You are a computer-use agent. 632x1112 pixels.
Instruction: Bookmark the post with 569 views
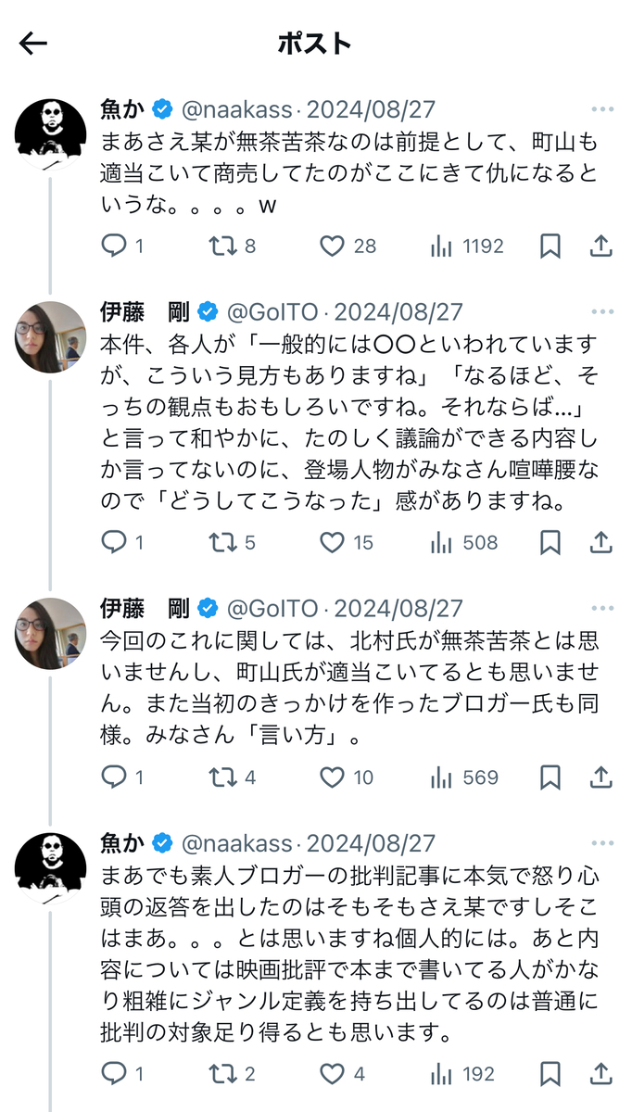click(x=550, y=777)
